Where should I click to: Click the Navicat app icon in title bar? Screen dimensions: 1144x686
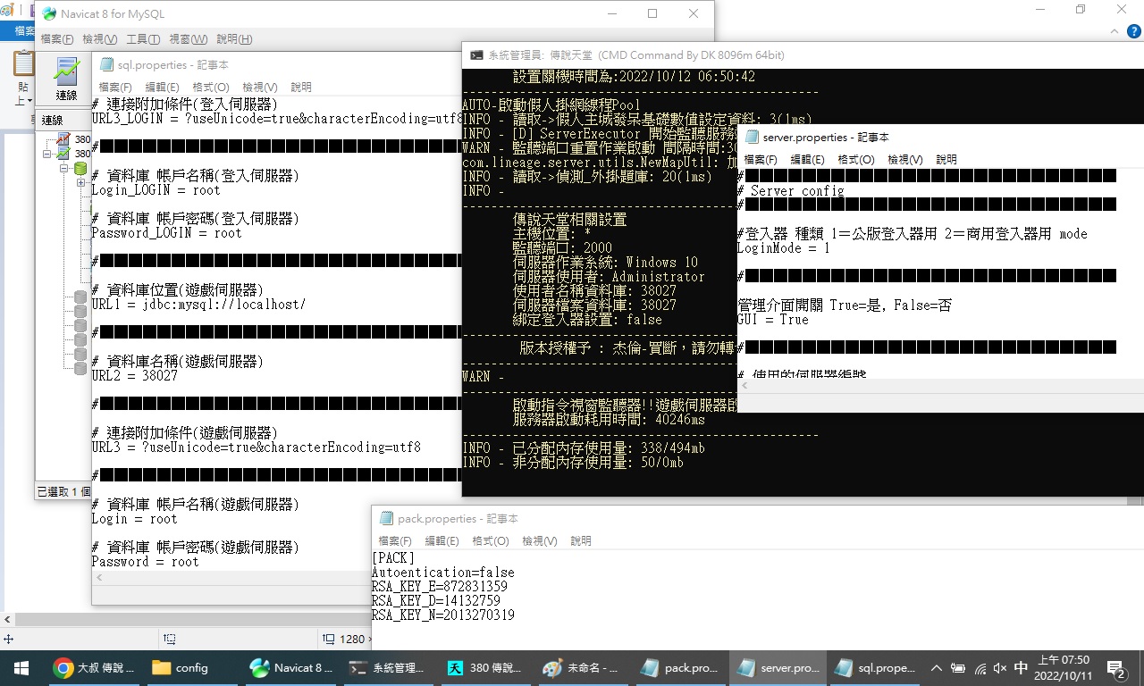click(x=49, y=13)
